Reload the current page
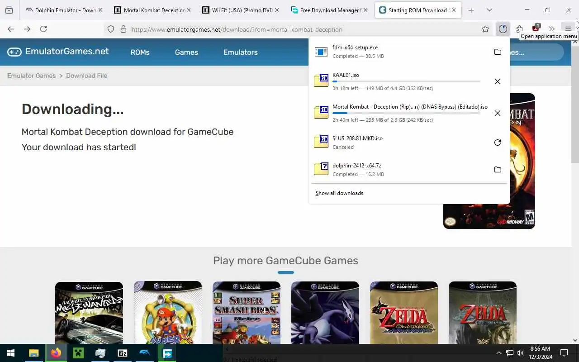Image resolution: width=579 pixels, height=362 pixels. pyautogui.click(x=43, y=29)
